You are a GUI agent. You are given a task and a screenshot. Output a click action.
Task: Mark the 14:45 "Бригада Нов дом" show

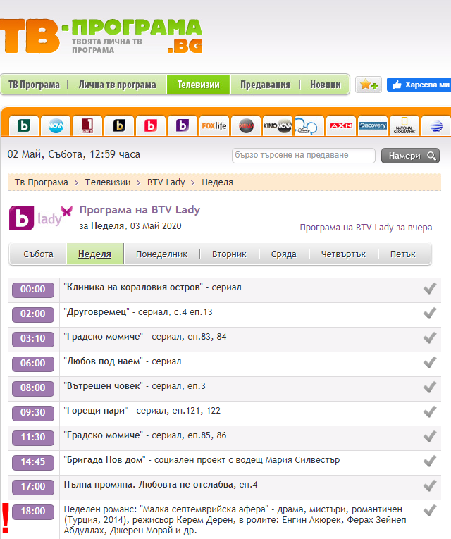pyautogui.click(x=429, y=461)
